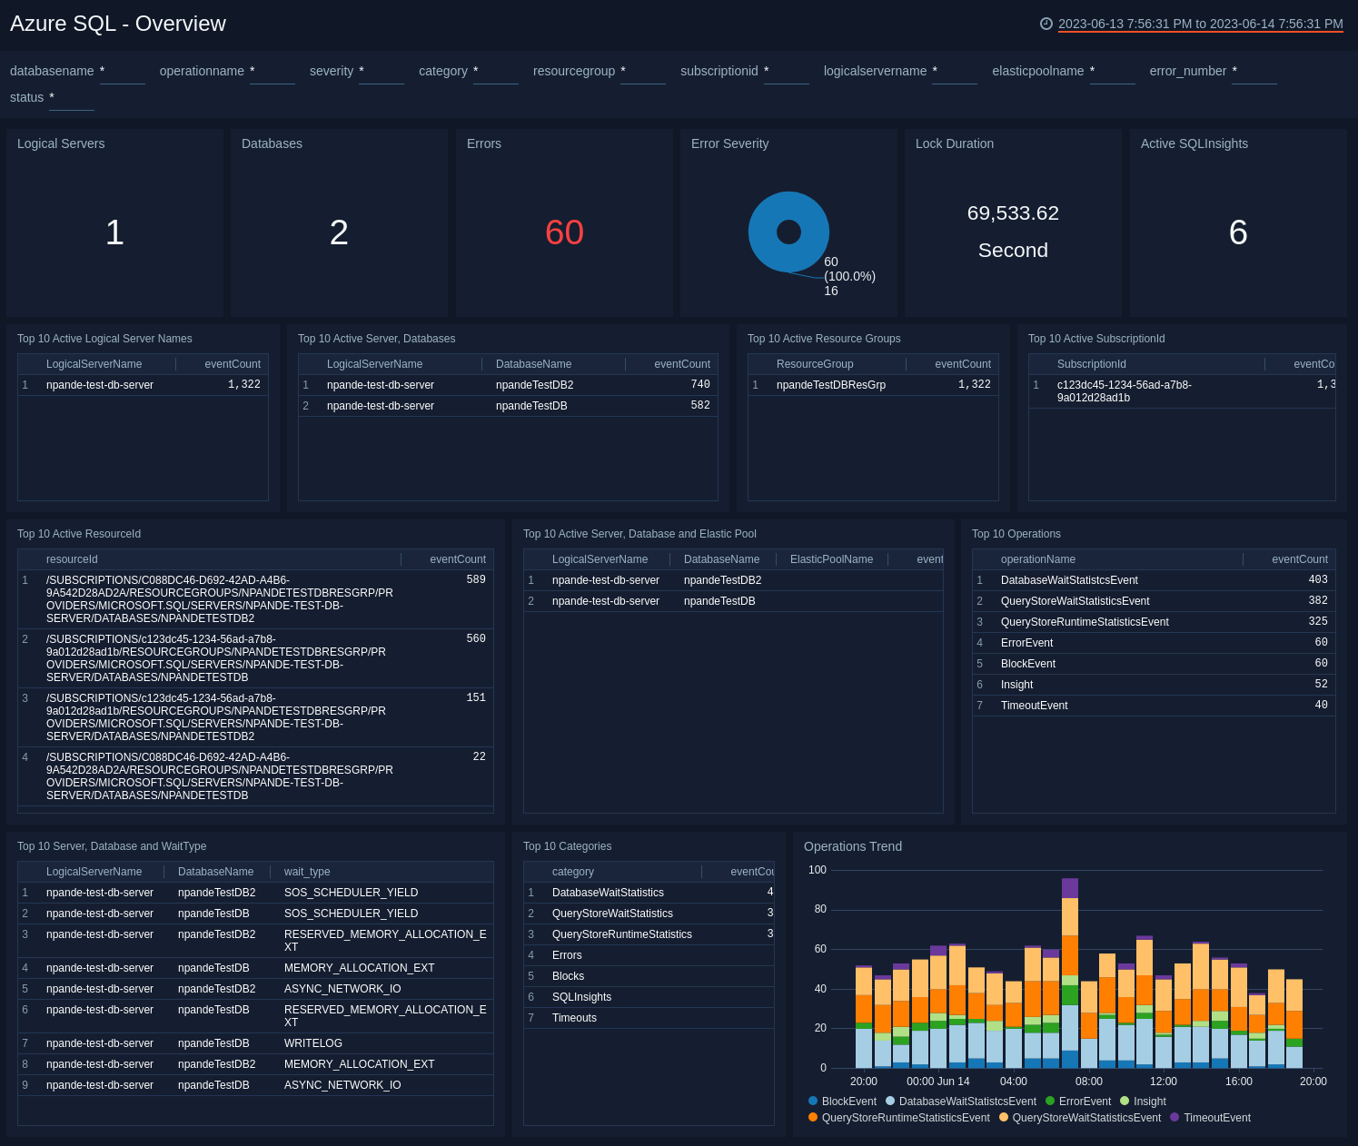Click the Azure SQL - Overview dashboard title
Viewport: 1358px width, 1146px height.
click(x=118, y=24)
